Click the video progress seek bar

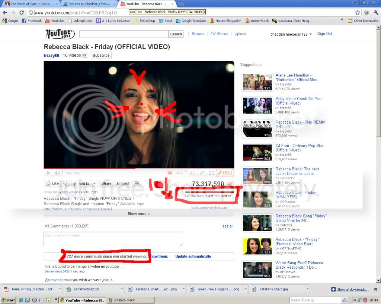[139, 168]
